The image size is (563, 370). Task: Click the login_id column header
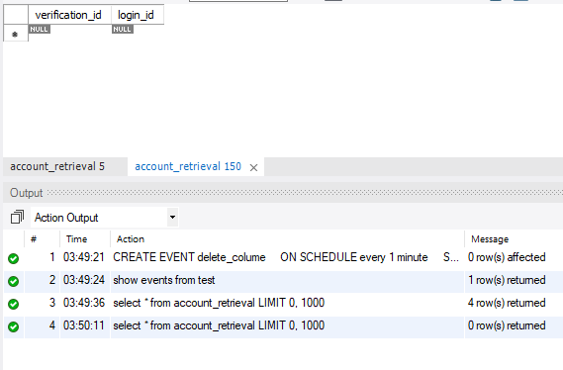(x=138, y=15)
